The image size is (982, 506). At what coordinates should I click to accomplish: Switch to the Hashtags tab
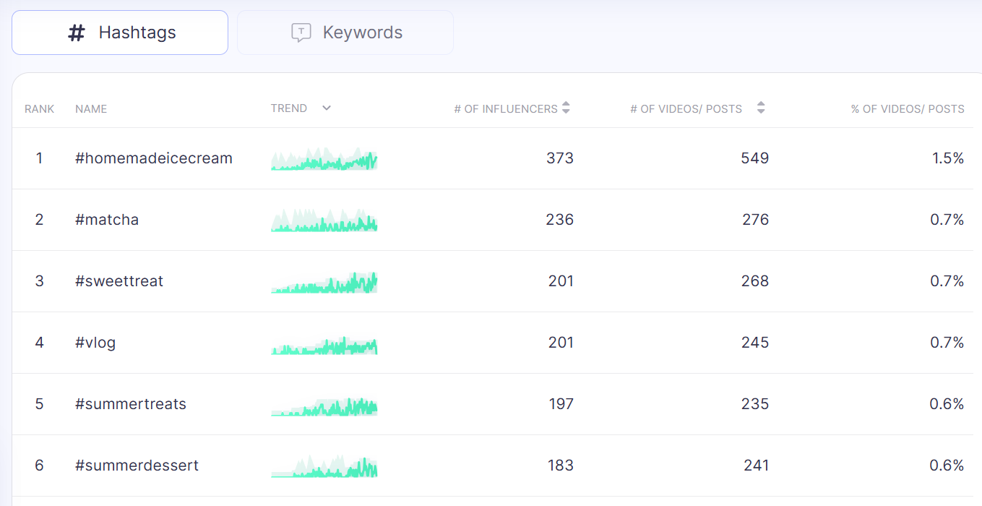[x=120, y=33]
